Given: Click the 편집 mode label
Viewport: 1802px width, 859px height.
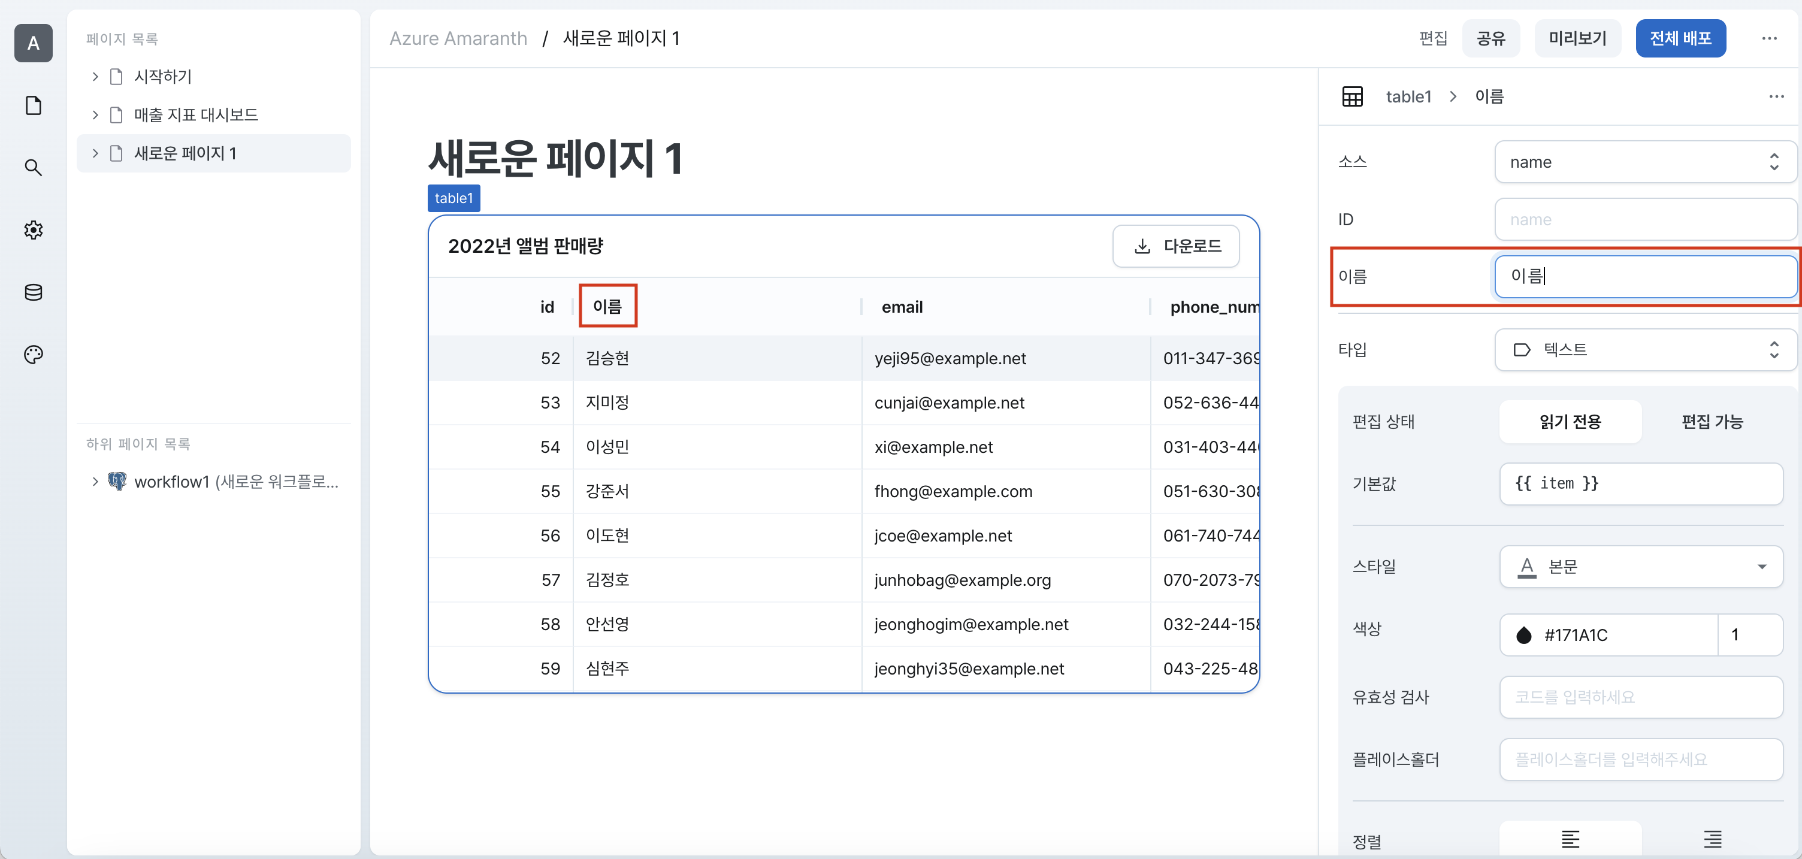Looking at the screenshot, I should 1432,38.
